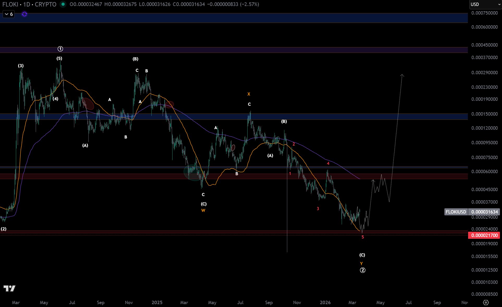The image size is (502, 307).
Task: Open the USD currency dropdown
Action: point(485,4)
